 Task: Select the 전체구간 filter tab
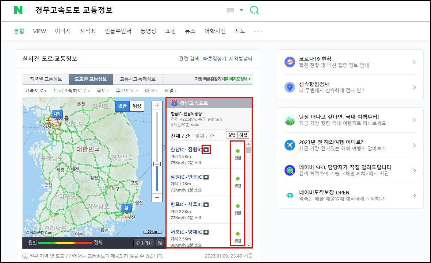coord(180,136)
